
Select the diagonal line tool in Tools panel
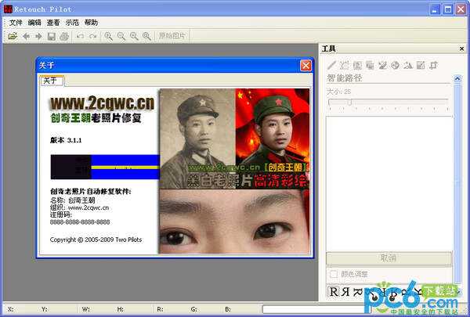pyautogui.click(x=331, y=65)
